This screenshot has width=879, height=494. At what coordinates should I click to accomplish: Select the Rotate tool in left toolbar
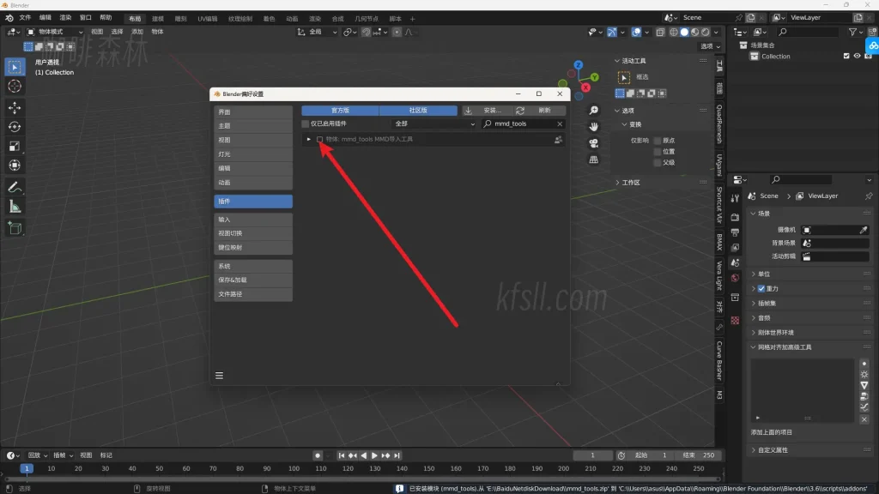(x=15, y=127)
